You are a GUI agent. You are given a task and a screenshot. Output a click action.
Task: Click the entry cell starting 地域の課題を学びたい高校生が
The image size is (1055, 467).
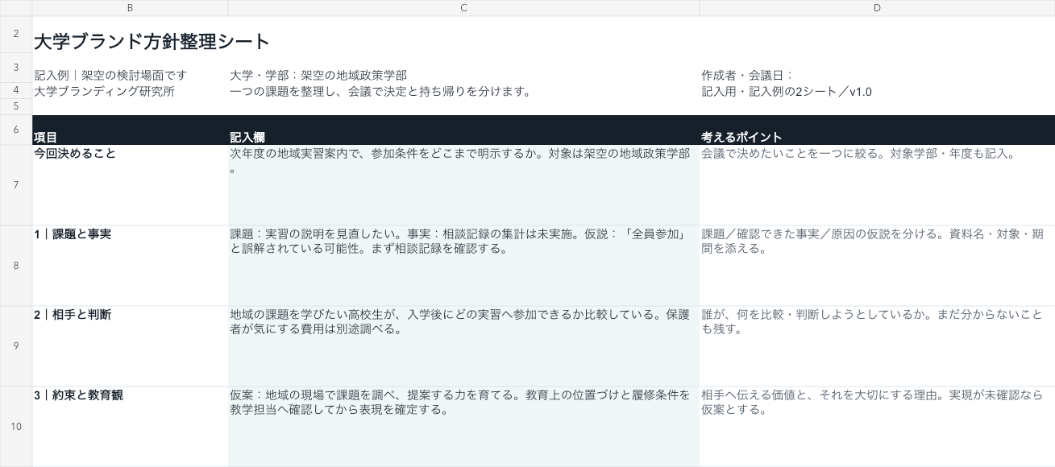[463, 346]
